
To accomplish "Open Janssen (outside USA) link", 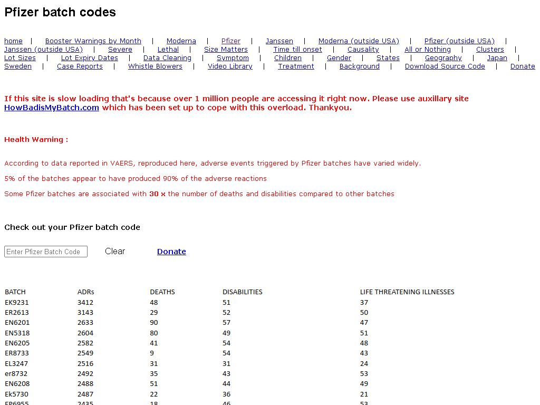I will [43, 49].
